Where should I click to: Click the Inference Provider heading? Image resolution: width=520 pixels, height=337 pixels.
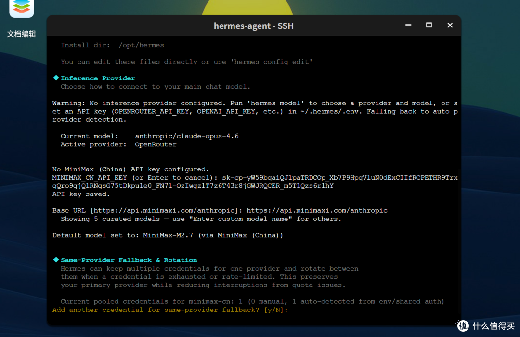[98, 78]
